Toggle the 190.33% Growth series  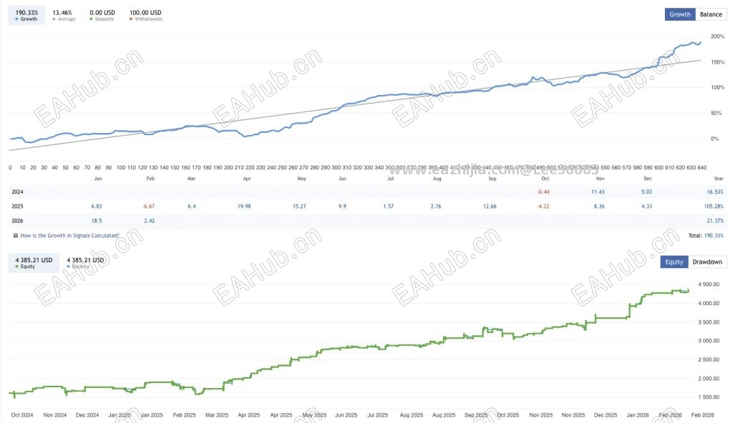tap(26, 16)
